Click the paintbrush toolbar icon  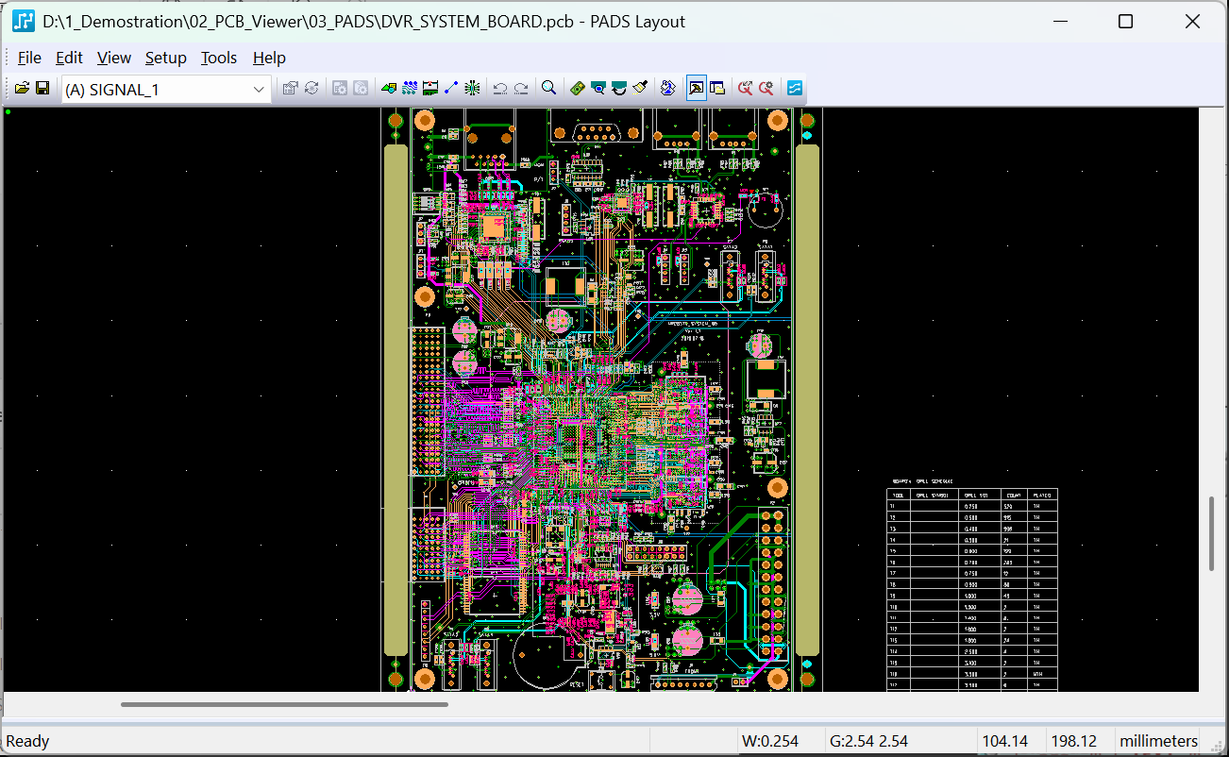tap(640, 89)
